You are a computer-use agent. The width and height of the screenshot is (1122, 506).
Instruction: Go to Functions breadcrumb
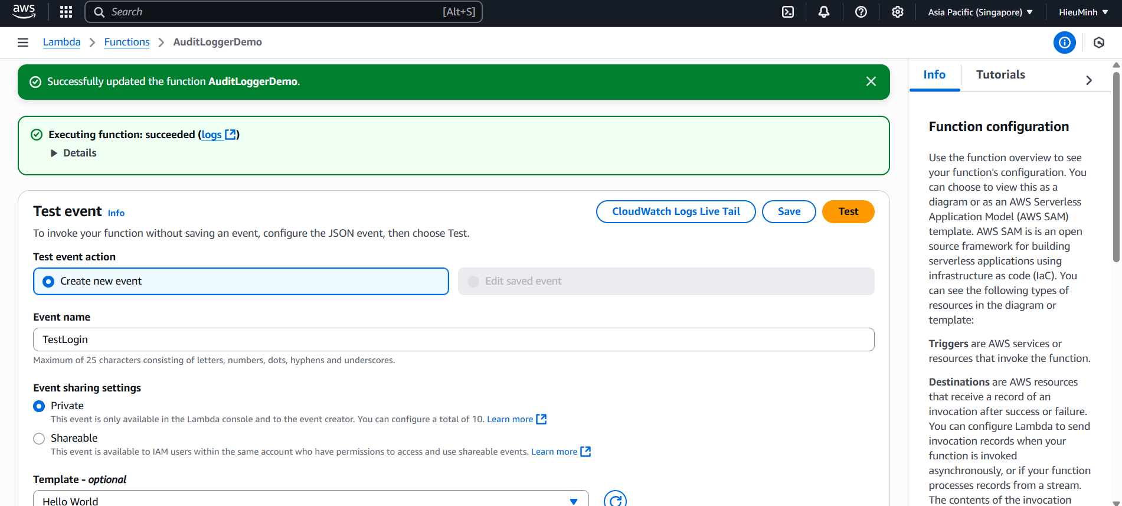point(127,42)
